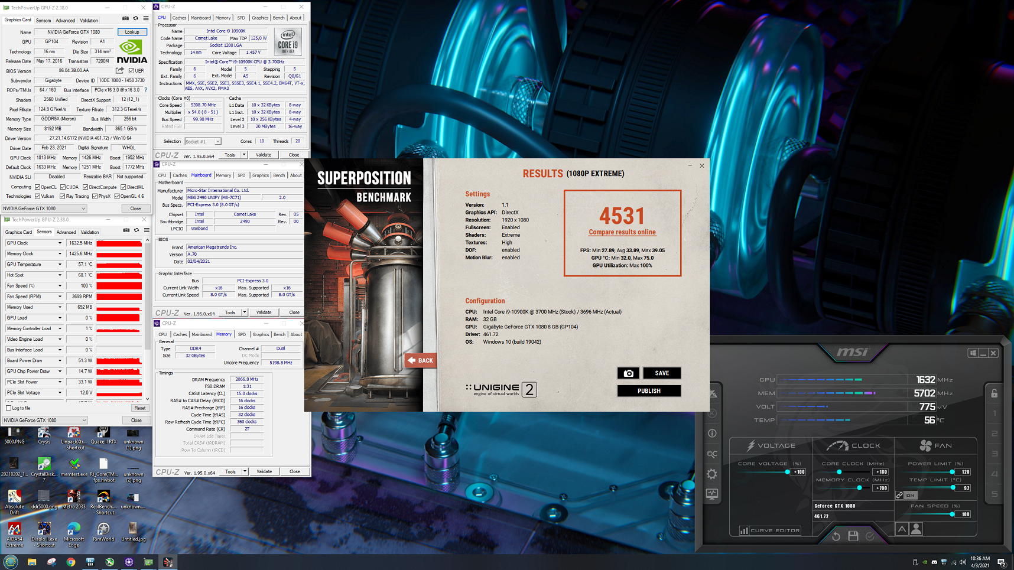Open Bench tab in top CPU-Z window
The width and height of the screenshot is (1014, 570).
(x=279, y=18)
